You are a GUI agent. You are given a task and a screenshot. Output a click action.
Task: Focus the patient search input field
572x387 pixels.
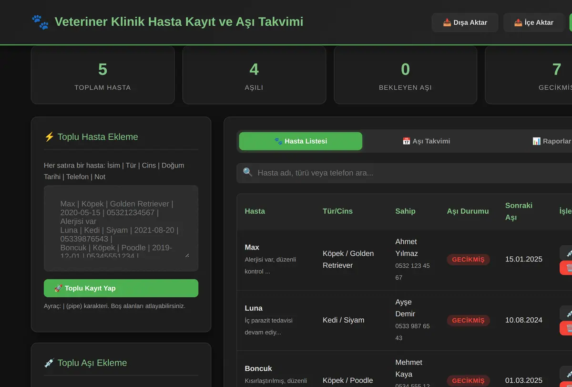[x=404, y=173]
